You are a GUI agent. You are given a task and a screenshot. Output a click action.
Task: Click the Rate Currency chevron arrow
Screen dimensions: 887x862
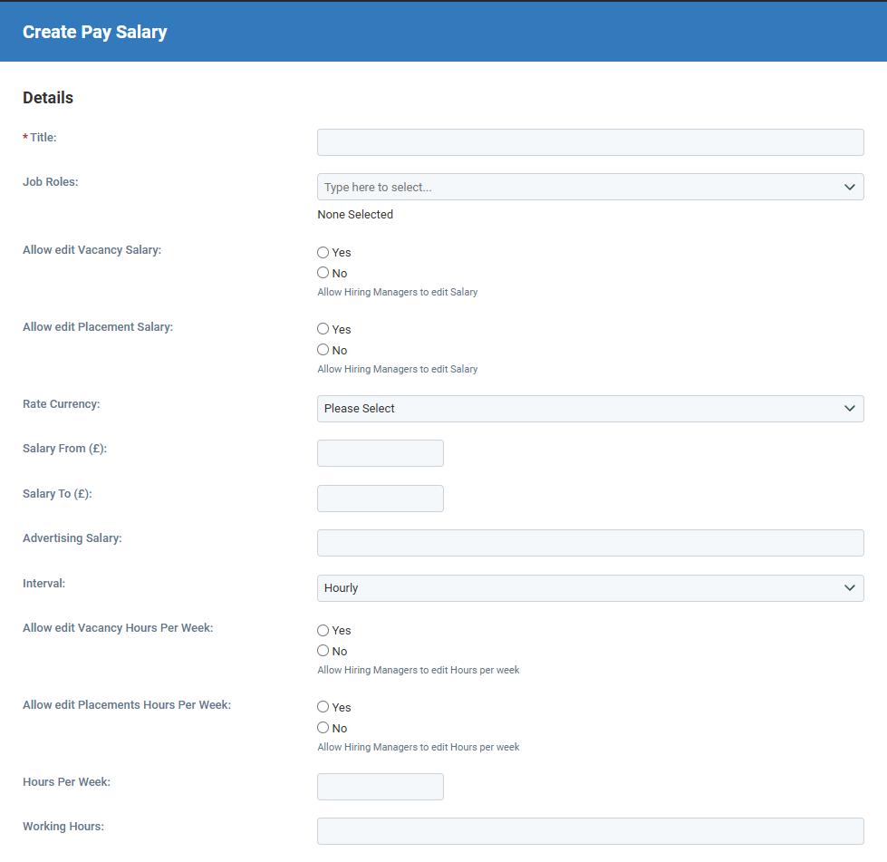(x=849, y=409)
